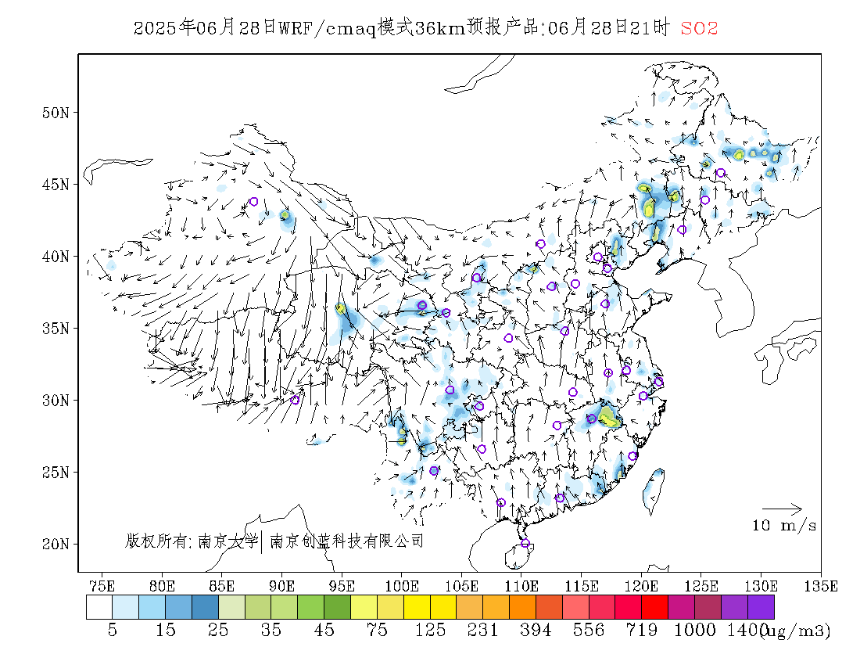Click the wind scale reference arrow
The image size is (860, 665).
pyautogui.click(x=782, y=509)
